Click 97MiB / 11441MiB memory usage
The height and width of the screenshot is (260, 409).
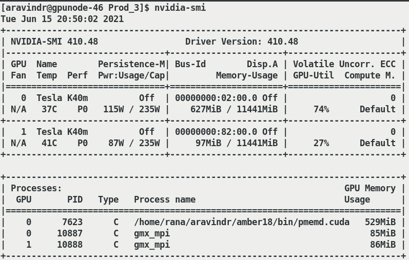tap(236, 143)
